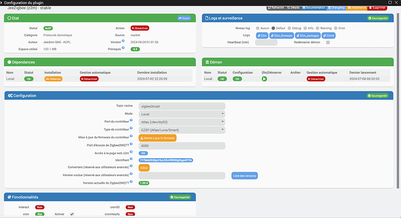401x218 pixels.
Task: Open the z2m log
Action: click(262, 35)
